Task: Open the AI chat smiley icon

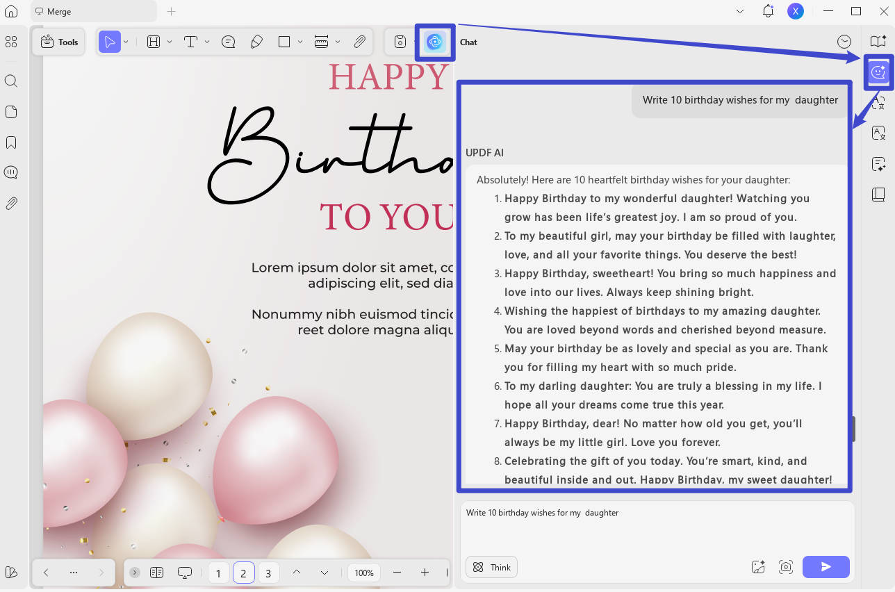Action: [x=878, y=72]
